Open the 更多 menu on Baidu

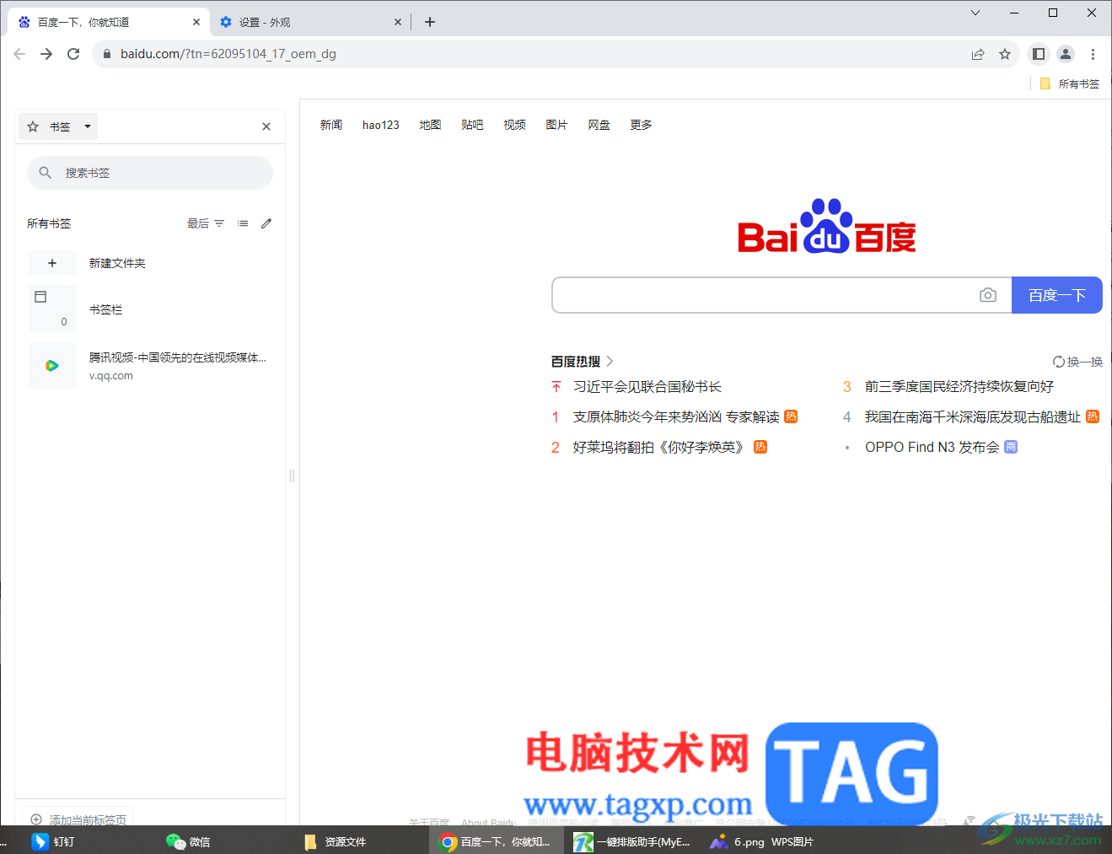[x=641, y=125]
